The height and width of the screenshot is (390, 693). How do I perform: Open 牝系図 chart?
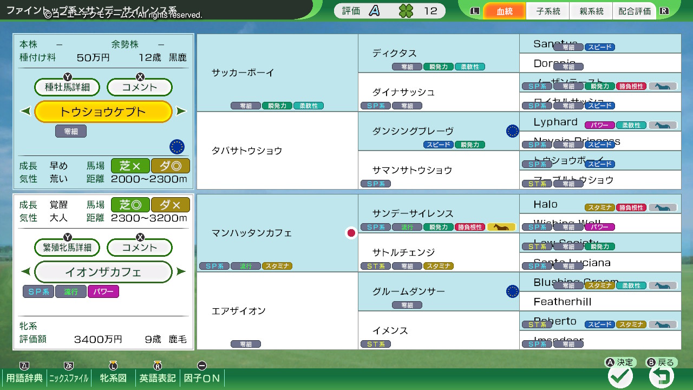[x=113, y=378]
